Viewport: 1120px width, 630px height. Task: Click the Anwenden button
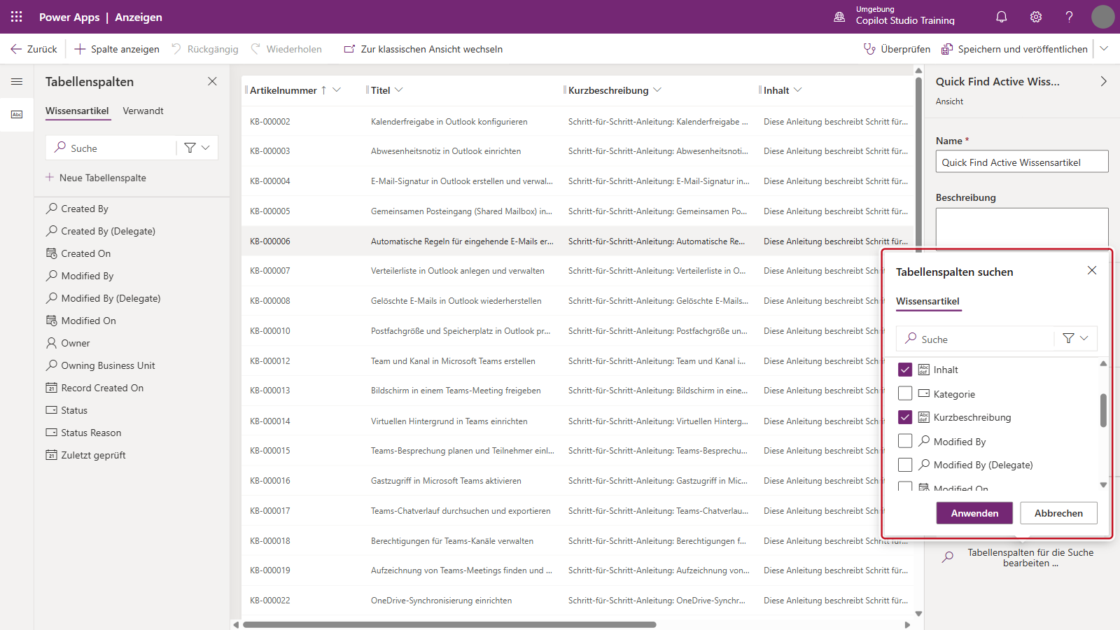click(974, 513)
